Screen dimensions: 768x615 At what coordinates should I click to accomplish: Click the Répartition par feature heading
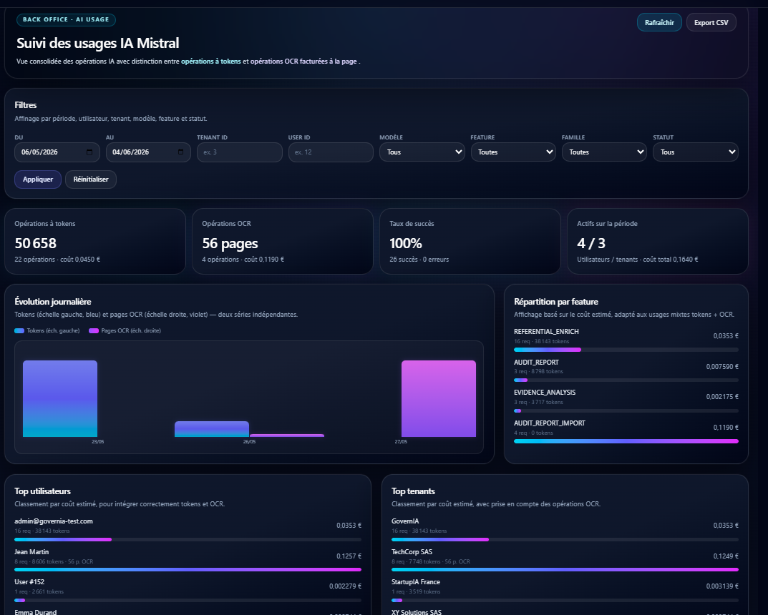pyautogui.click(x=556, y=302)
